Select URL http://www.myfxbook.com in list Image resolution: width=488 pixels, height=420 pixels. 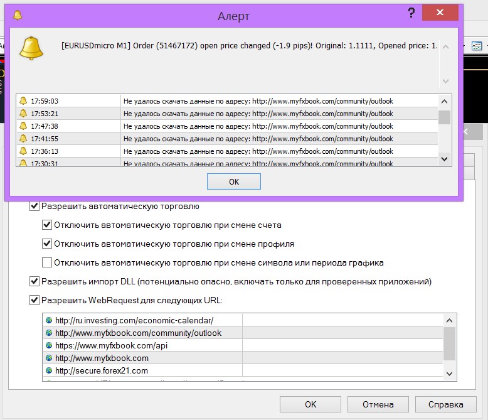(x=243, y=358)
